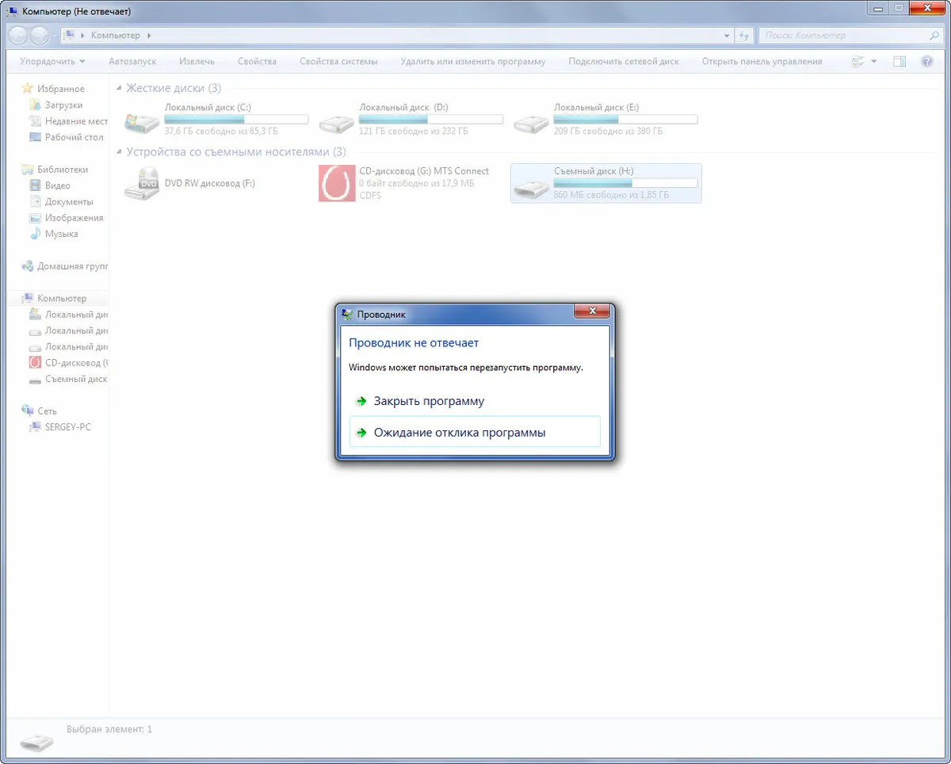Select the Локальный диск (C:) drive icon

click(x=143, y=122)
